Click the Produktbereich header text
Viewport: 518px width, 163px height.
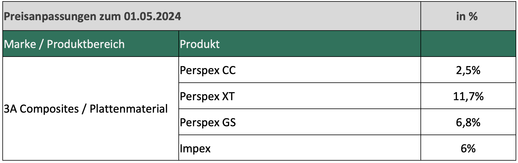coord(86,44)
